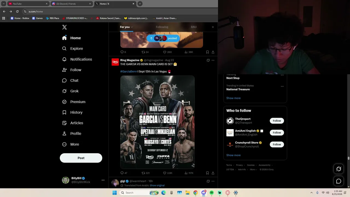The height and width of the screenshot is (197, 350).
Task: Follow AmiAmi English
Action: [277, 132]
